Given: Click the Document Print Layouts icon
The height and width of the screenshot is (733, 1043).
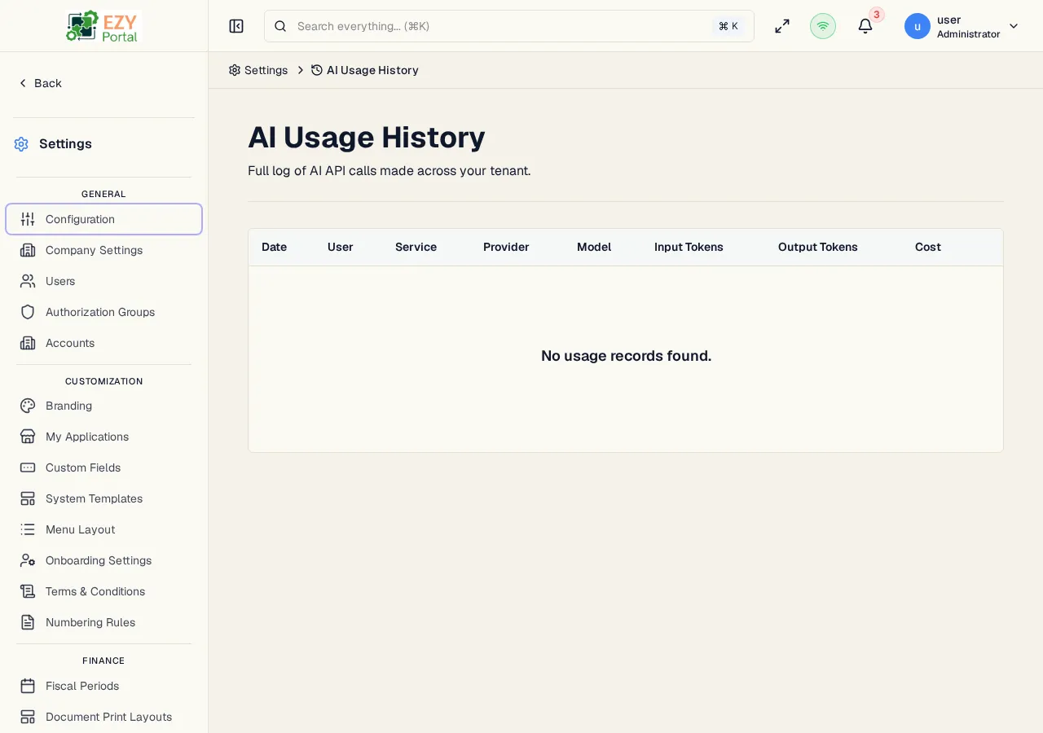Looking at the screenshot, I should (28, 717).
